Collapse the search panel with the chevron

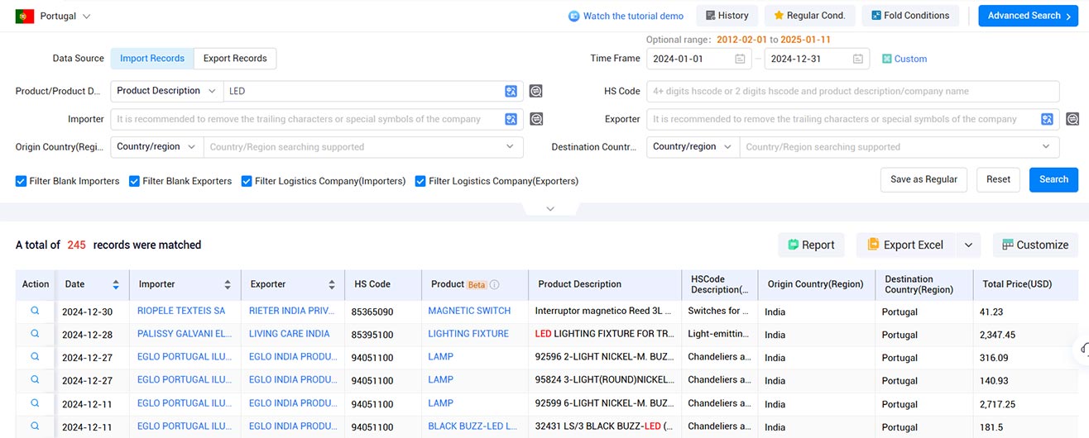point(550,209)
